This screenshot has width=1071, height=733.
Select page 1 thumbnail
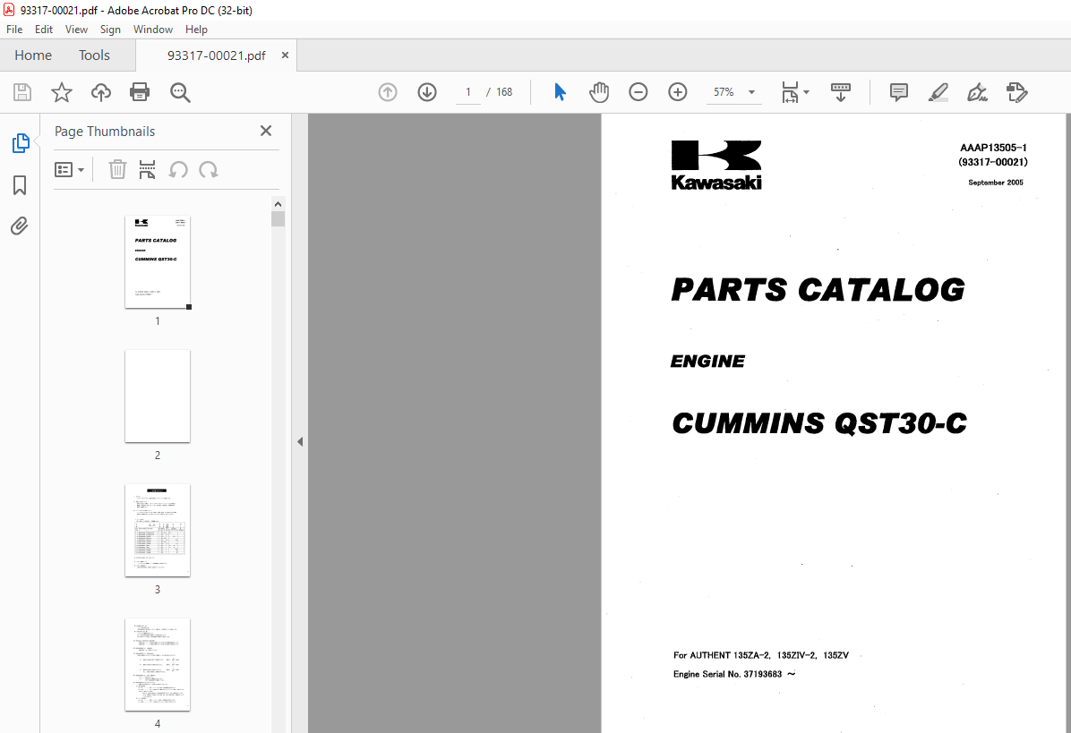[158, 262]
